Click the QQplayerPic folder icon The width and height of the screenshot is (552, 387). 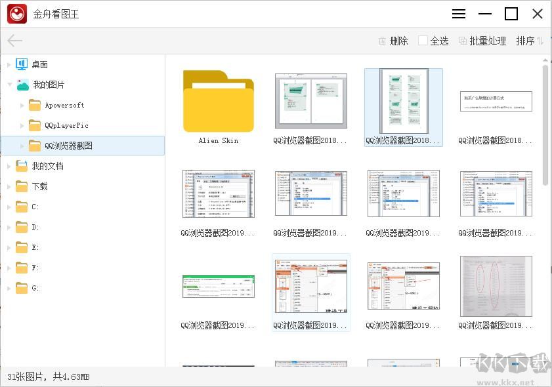[35, 125]
